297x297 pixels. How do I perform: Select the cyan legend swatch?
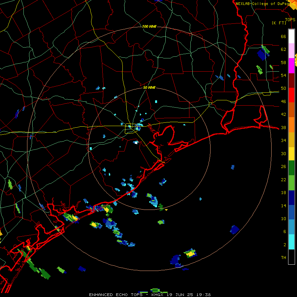pyautogui.click(x=291, y=242)
